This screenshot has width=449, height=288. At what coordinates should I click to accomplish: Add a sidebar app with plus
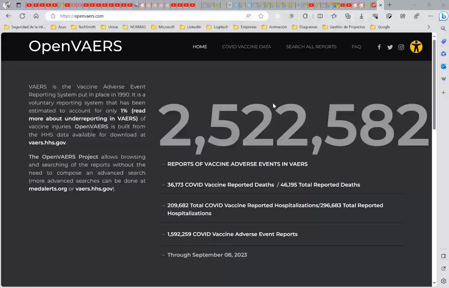click(443, 92)
